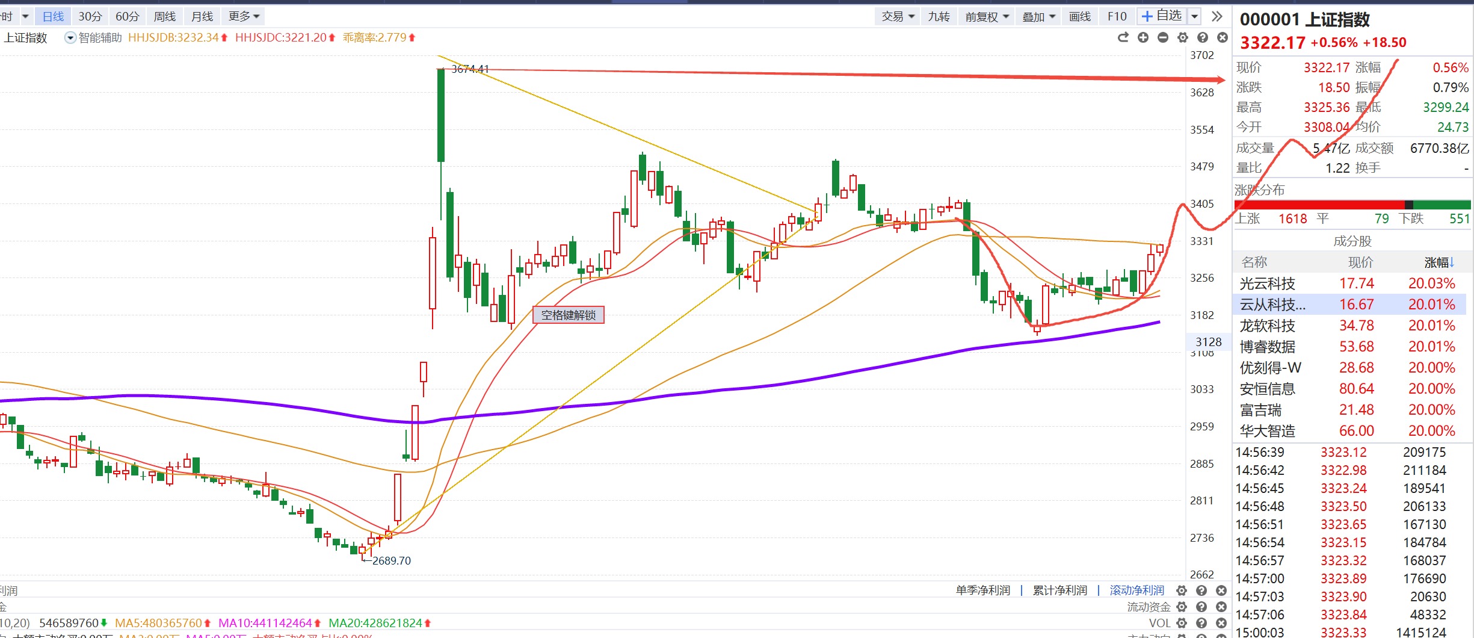This screenshot has height=638, width=1474.
Task: Open main chart indicator settings gear
Action: point(1183,38)
